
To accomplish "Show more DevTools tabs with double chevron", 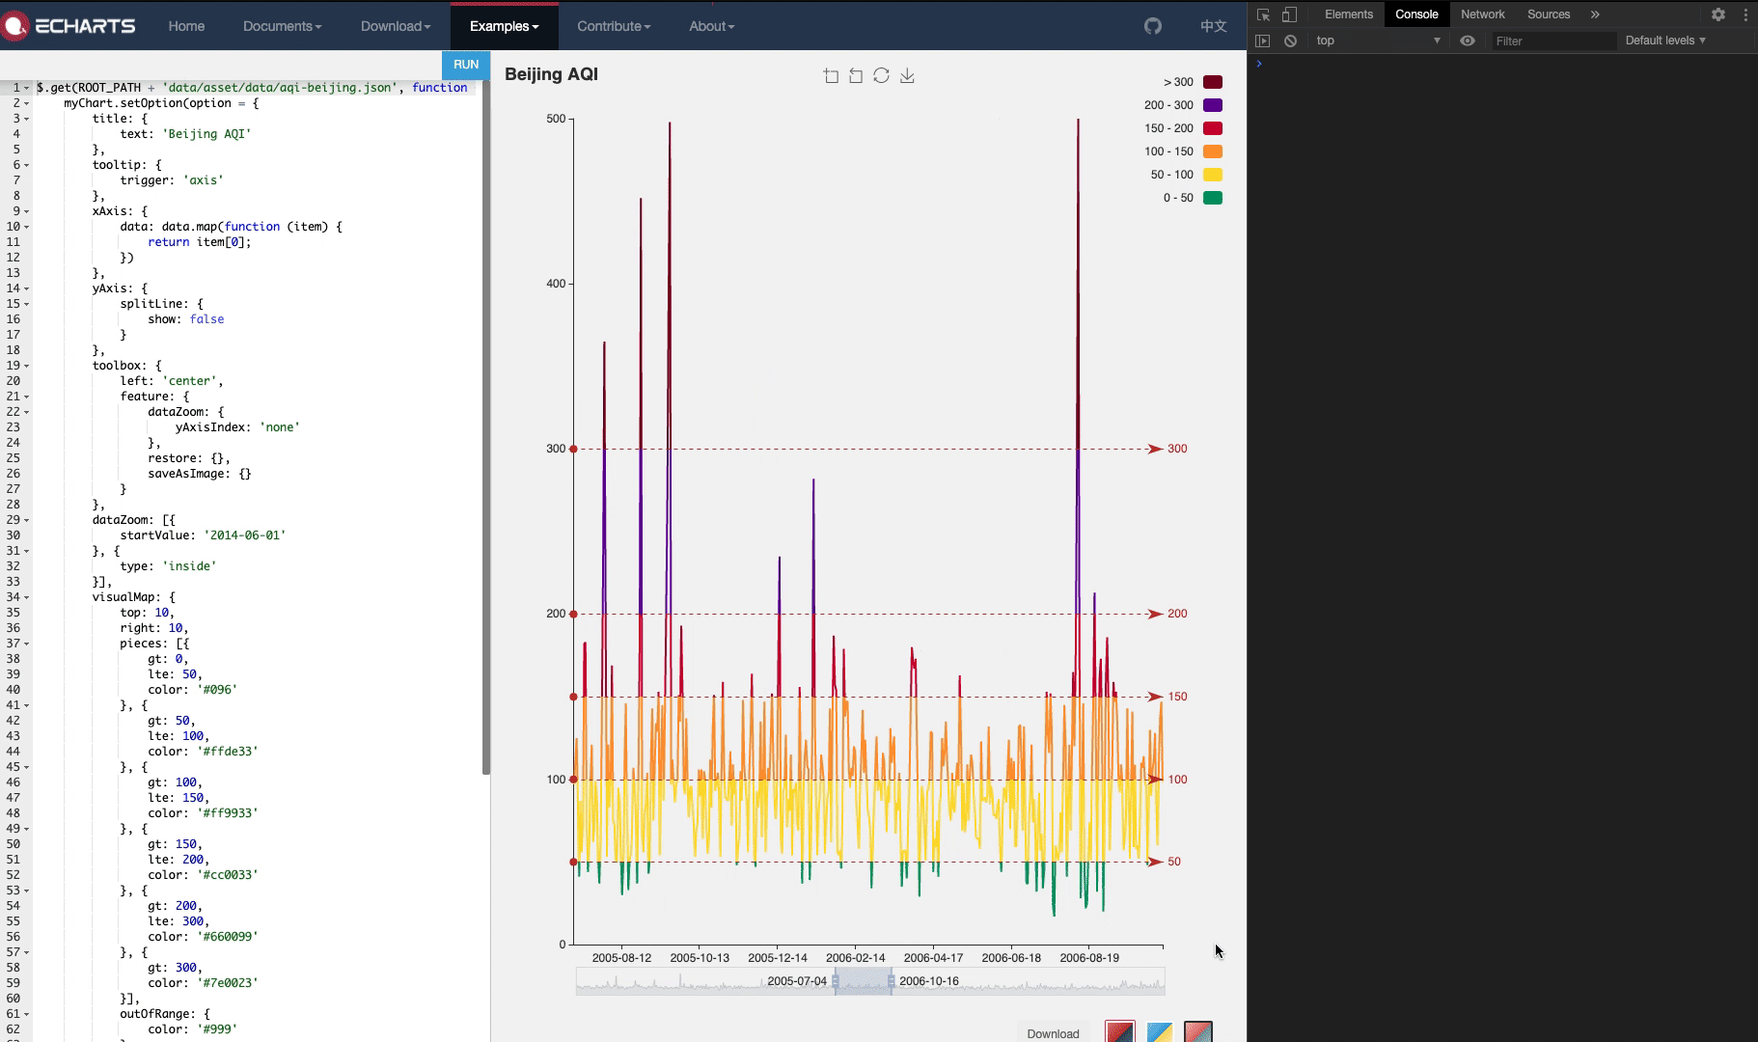I will [1595, 14].
